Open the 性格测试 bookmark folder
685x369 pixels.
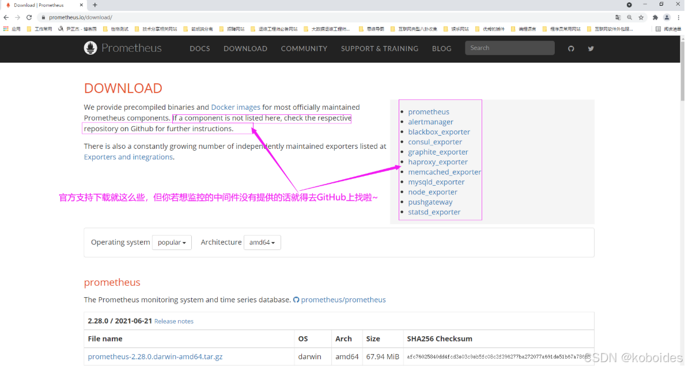tap(116, 29)
